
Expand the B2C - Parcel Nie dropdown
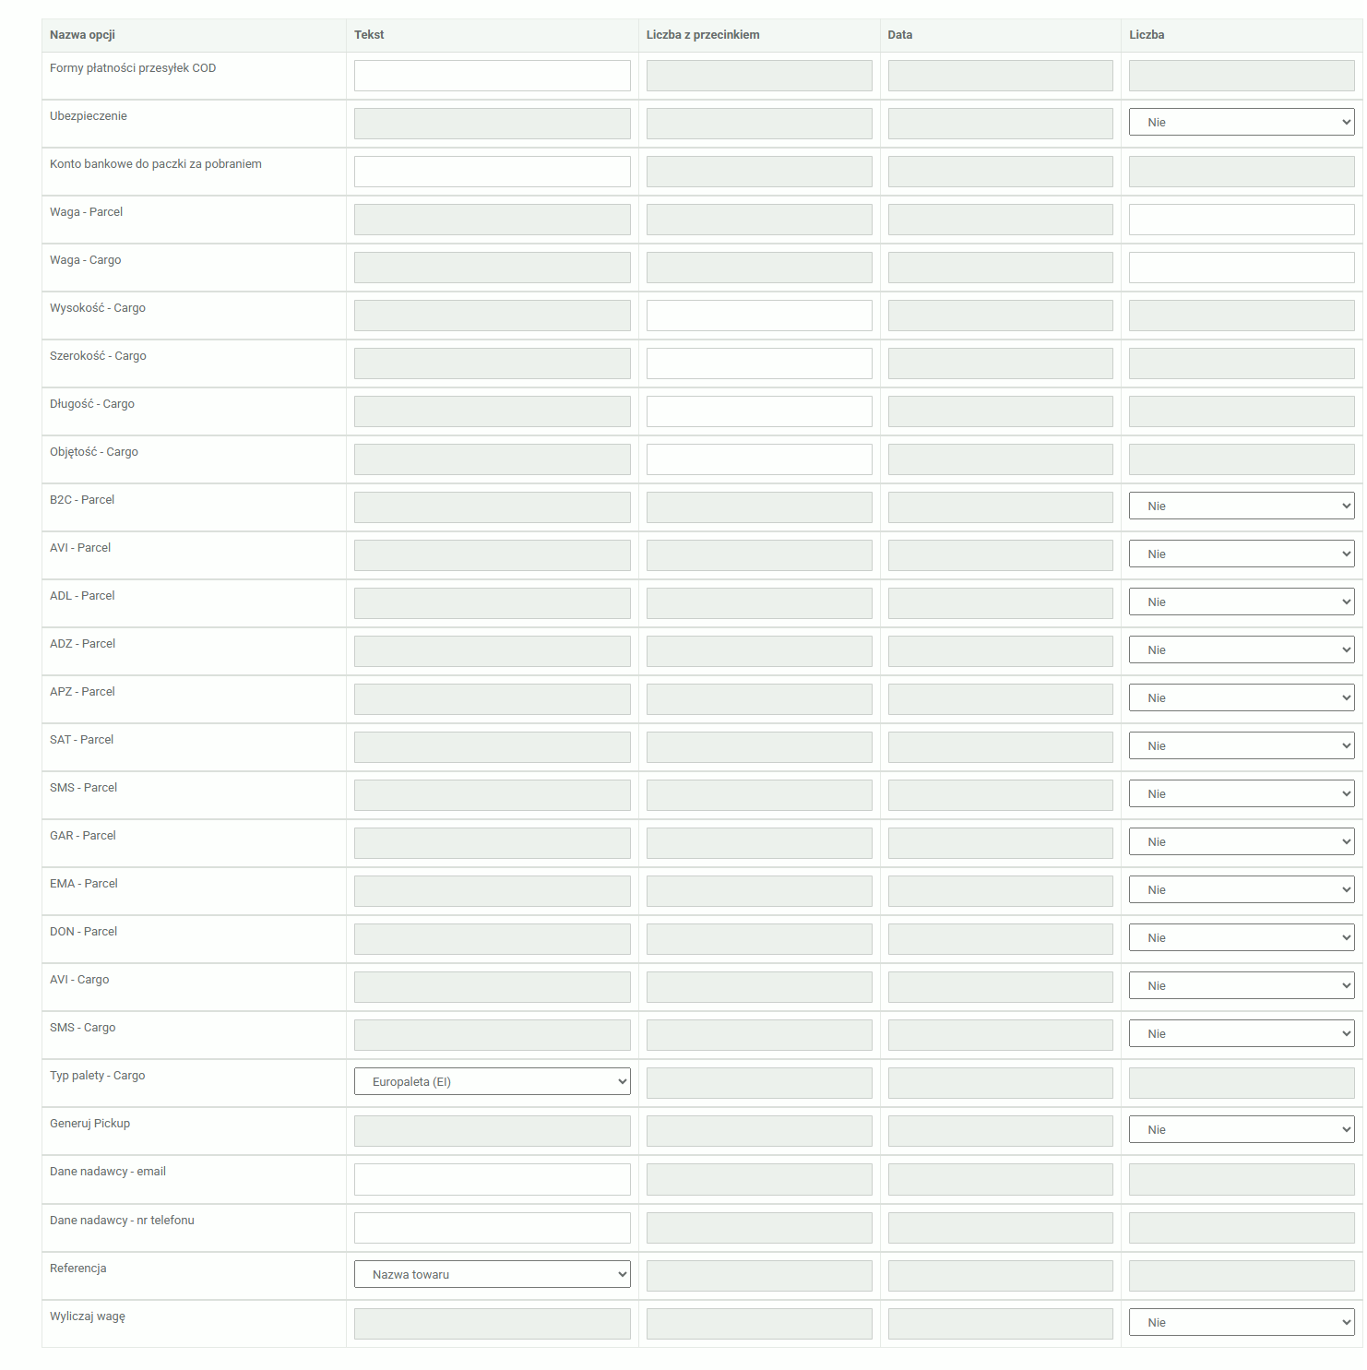[1241, 506]
